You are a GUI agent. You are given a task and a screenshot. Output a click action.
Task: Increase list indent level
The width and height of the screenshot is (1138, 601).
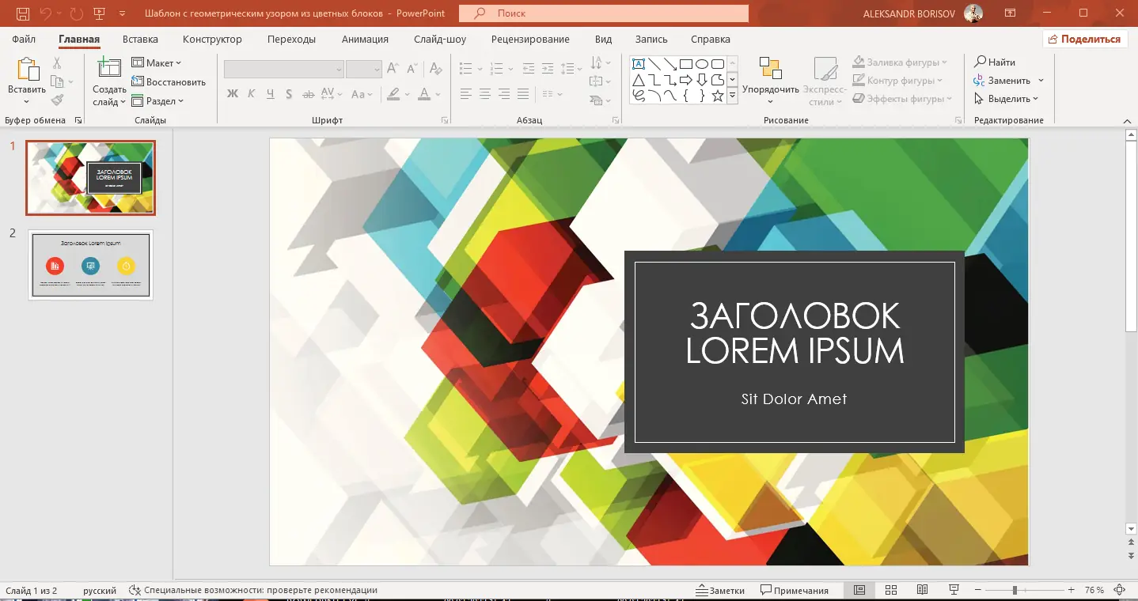click(x=548, y=69)
